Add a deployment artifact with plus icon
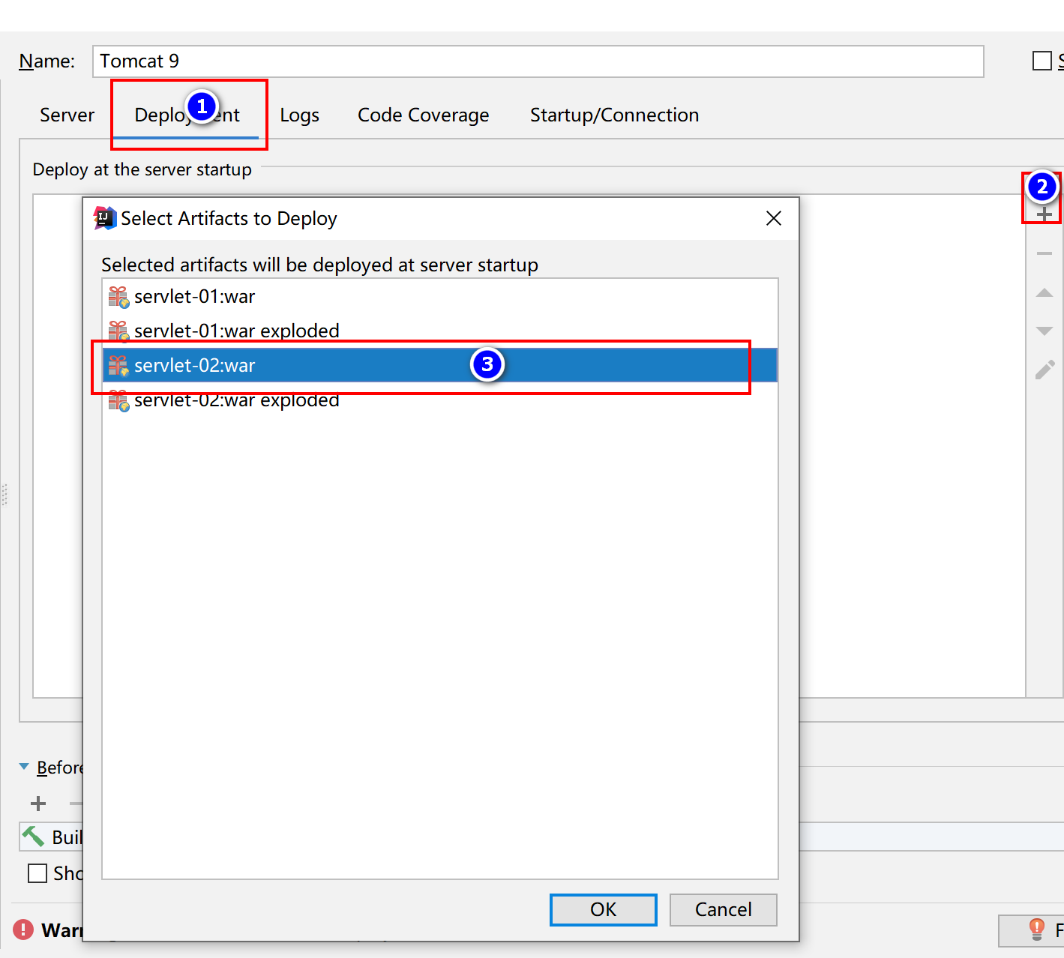The height and width of the screenshot is (958, 1064). [x=1044, y=214]
